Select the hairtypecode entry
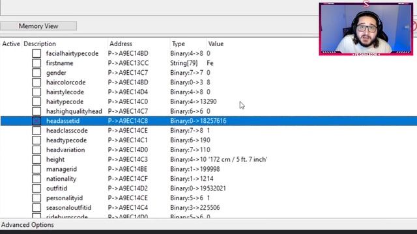The width and height of the screenshot is (417, 234). point(65,101)
